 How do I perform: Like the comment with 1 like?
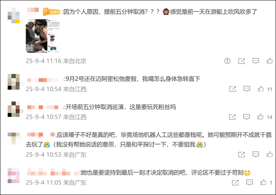[263, 182]
